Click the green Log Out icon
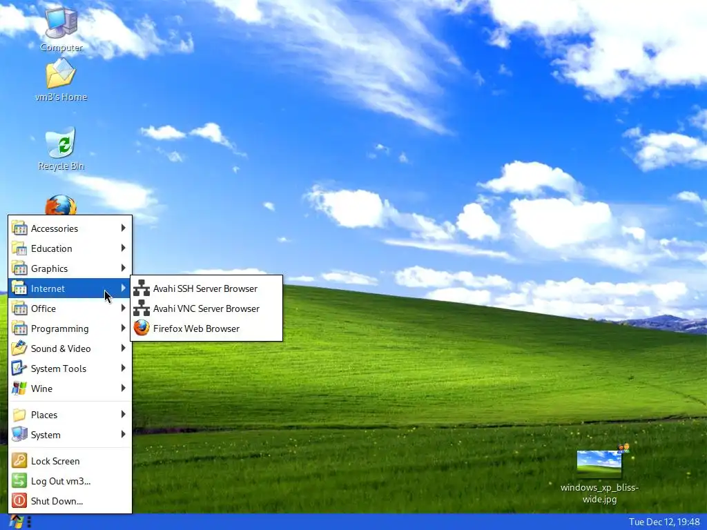The image size is (707, 530). (19, 481)
